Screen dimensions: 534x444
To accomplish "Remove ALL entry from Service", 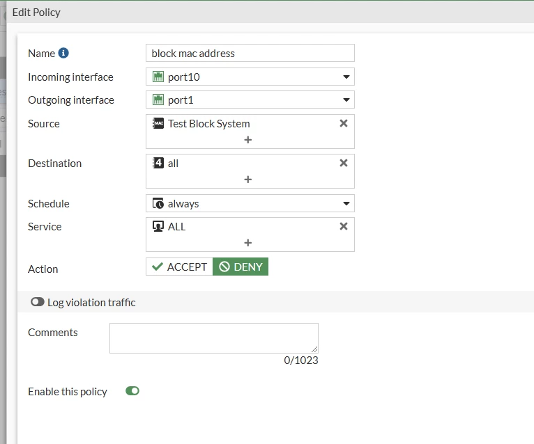I will (x=344, y=226).
